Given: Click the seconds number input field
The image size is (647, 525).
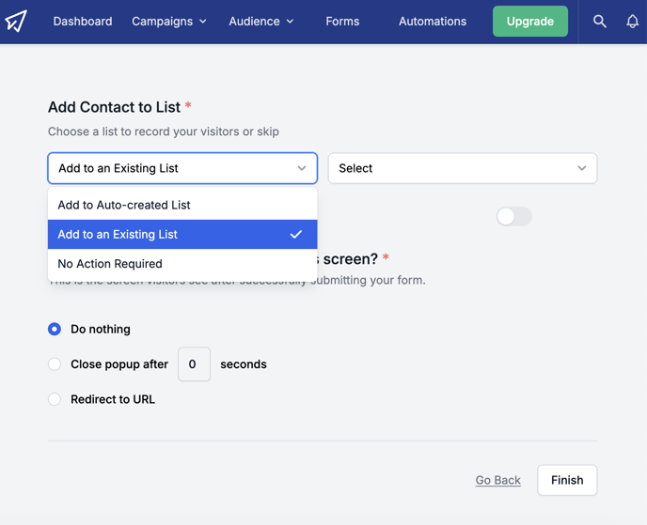Looking at the screenshot, I should coord(194,364).
